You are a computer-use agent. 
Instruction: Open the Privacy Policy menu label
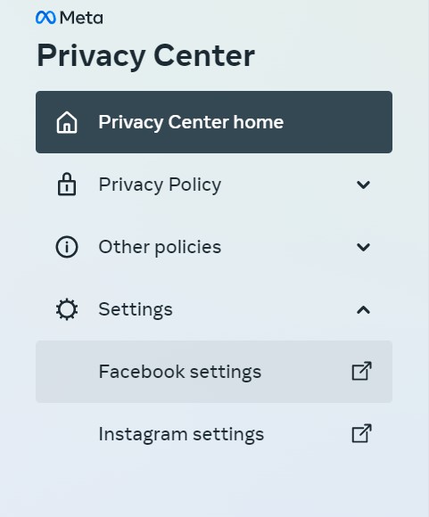pos(160,185)
